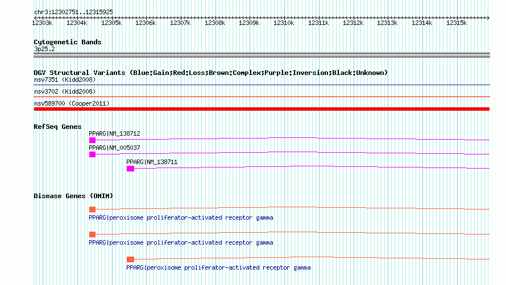The height and width of the screenshot is (285, 506).
Task: Open the second PPARG peroxisome proliferator-activated receptor gamma link
Action: click(181, 242)
